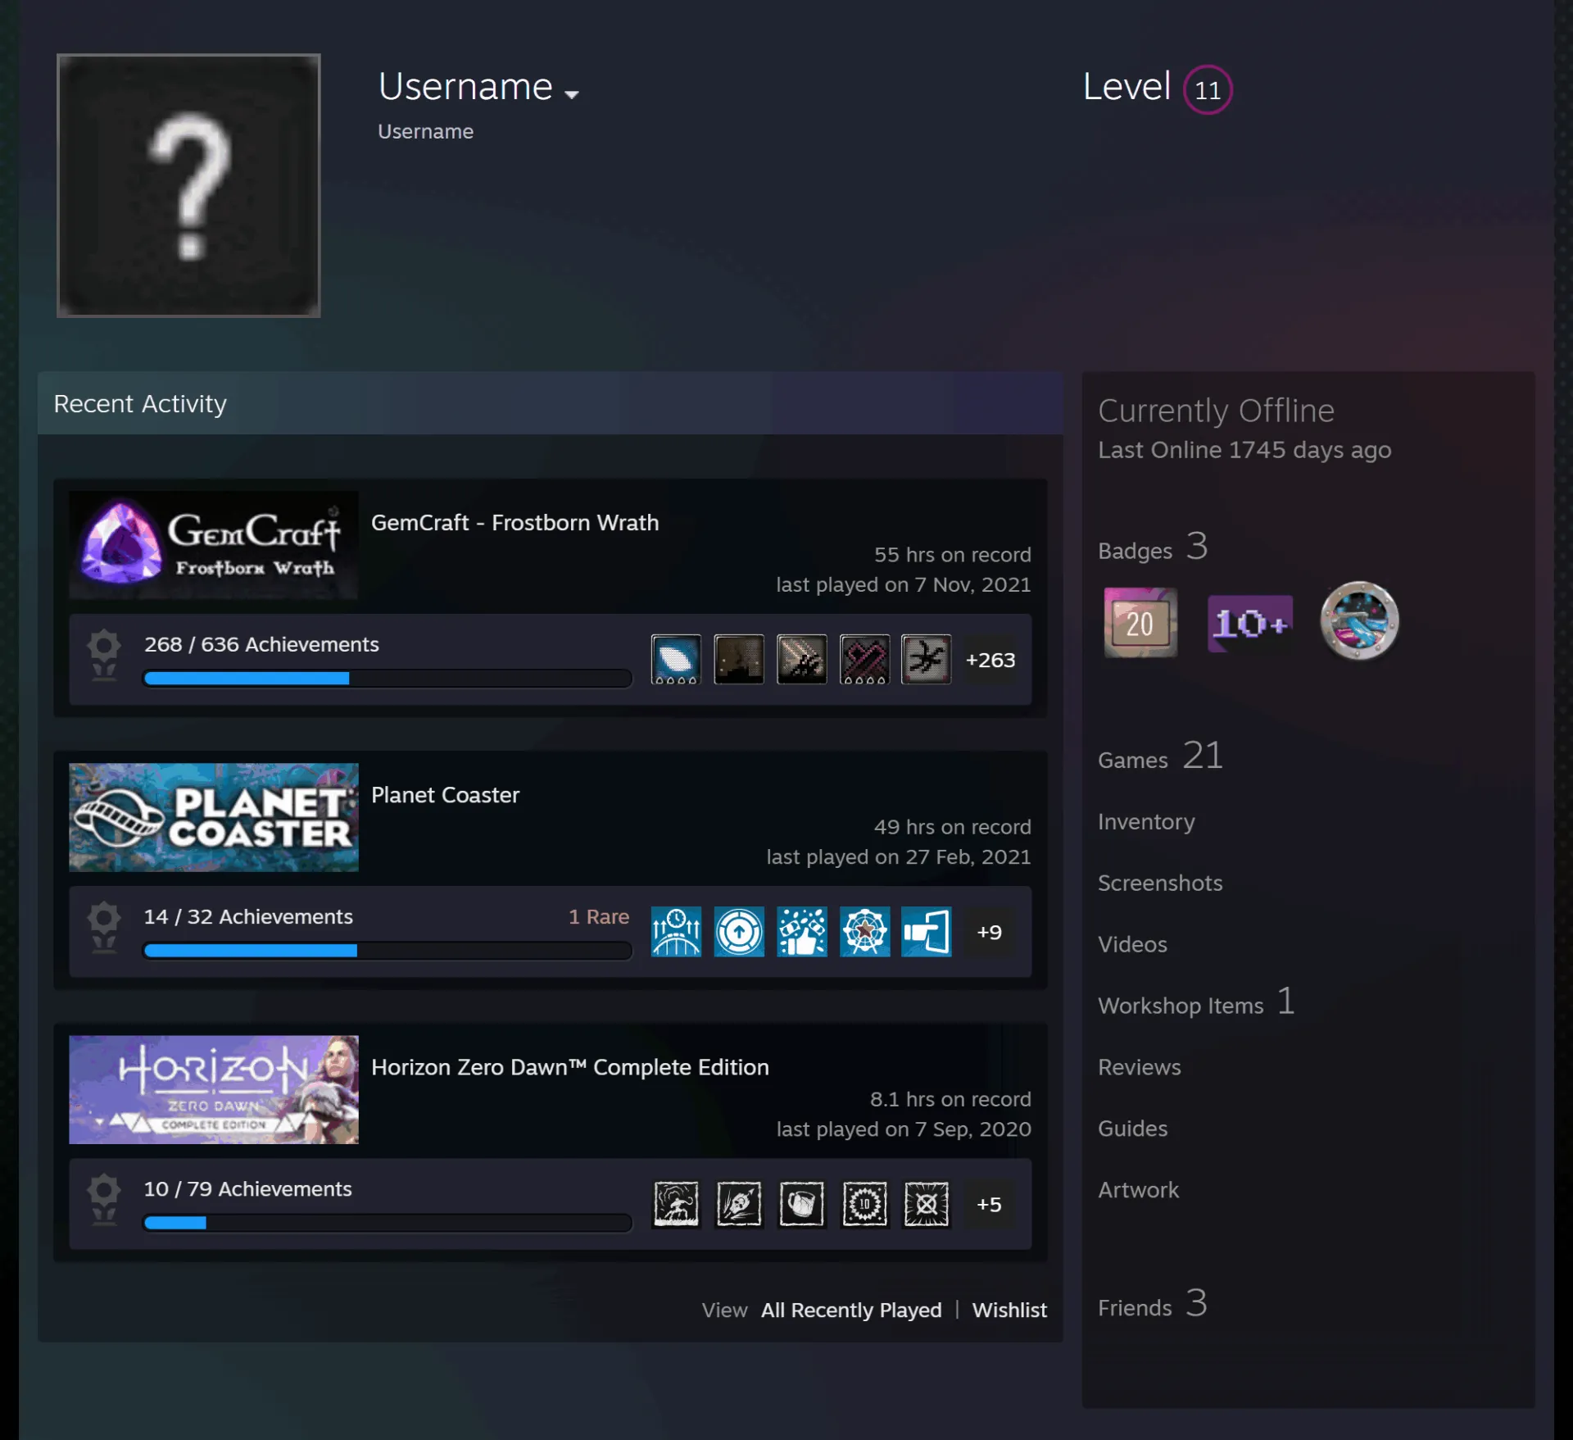
Task: Open the Wishlist link
Action: pos(1009,1310)
